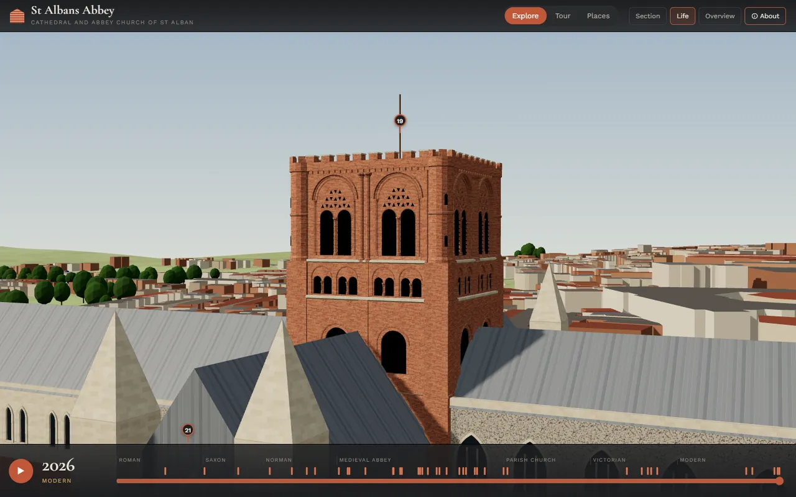The width and height of the screenshot is (796, 497).
Task: Open hotspot marker 21 on the roof
Action: click(x=188, y=430)
